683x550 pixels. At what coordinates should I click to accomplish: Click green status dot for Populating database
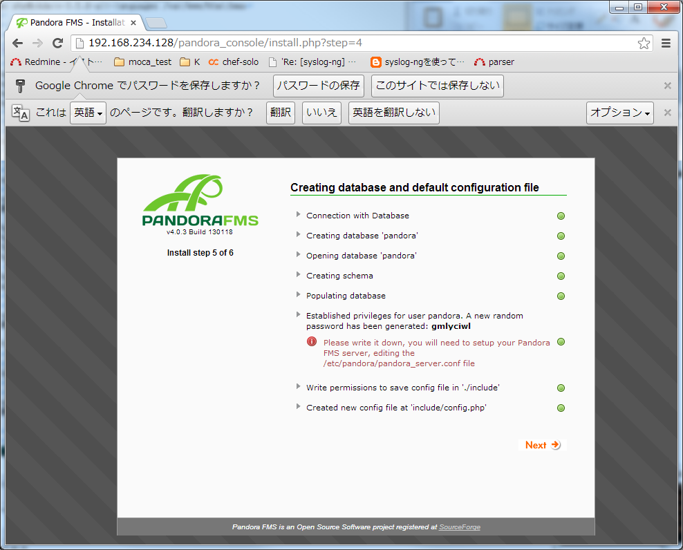tap(561, 296)
